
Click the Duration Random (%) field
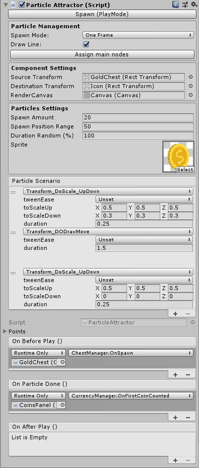138,136
